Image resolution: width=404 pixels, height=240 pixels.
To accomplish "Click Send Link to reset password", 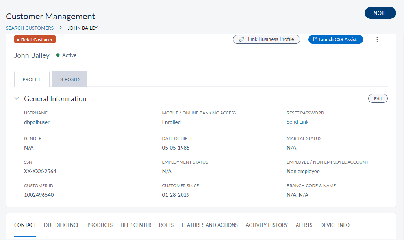I will pyautogui.click(x=297, y=122).
